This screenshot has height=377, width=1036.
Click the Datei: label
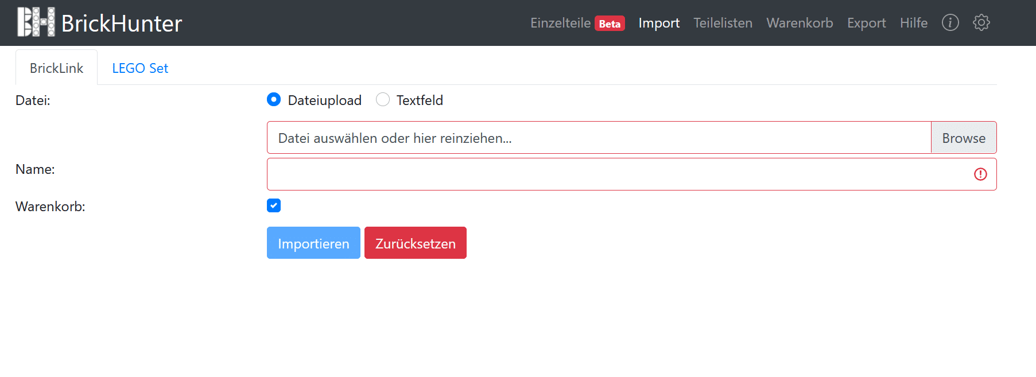(33, 100)
